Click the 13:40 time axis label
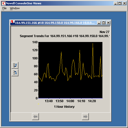This screenshot has width=128, height=128. click(49, 101)
